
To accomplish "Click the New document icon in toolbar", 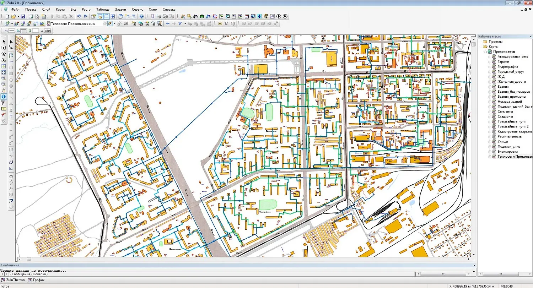I will click(x=7, y=16).
